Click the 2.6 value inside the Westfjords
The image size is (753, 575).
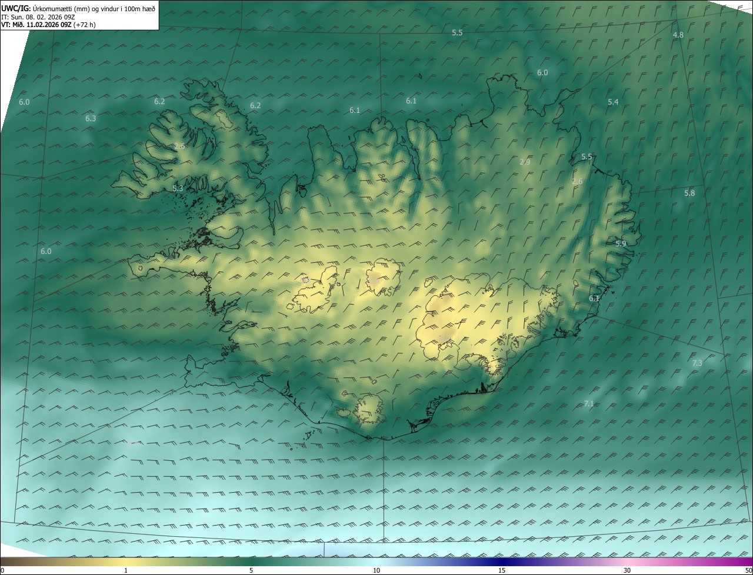179,146
